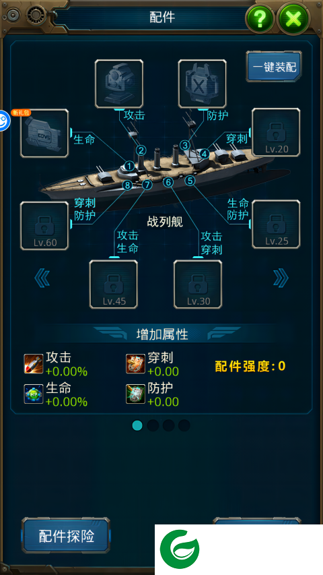Close the 配件 panel with green X
The width and height of the screenshot is (323, 575).
293,18
